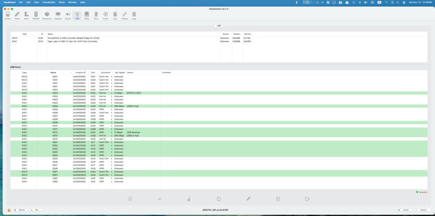Click the lock icon at bottom left
The height and width of the screenshot is (216, 435).
(9, 210)
